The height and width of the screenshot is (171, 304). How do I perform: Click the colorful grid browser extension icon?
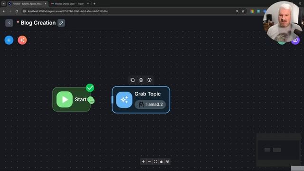pos(252,11)
